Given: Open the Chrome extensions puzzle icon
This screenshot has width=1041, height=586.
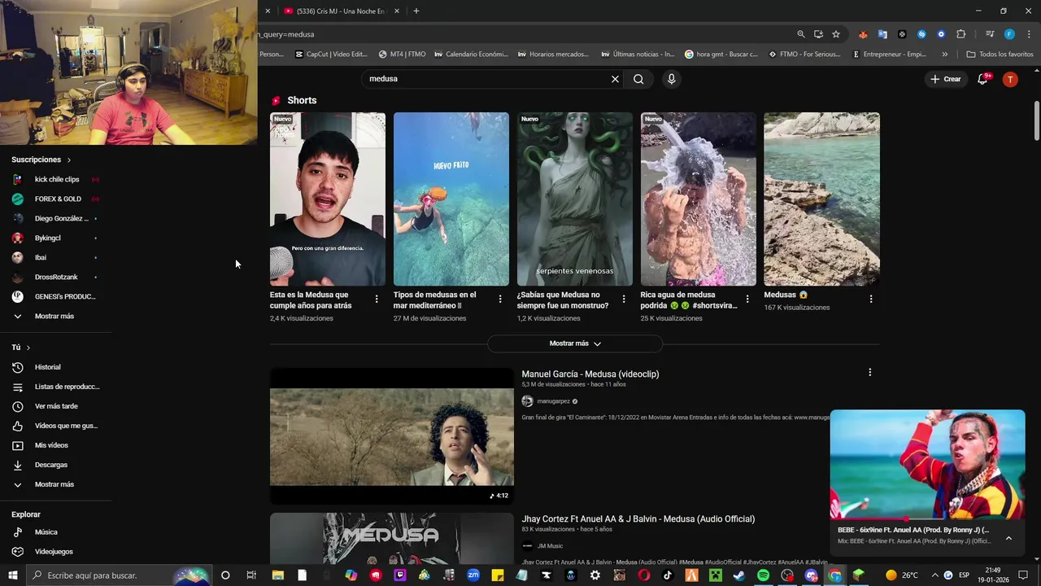Looking at the screenshot, I should (x=961, y=34).
